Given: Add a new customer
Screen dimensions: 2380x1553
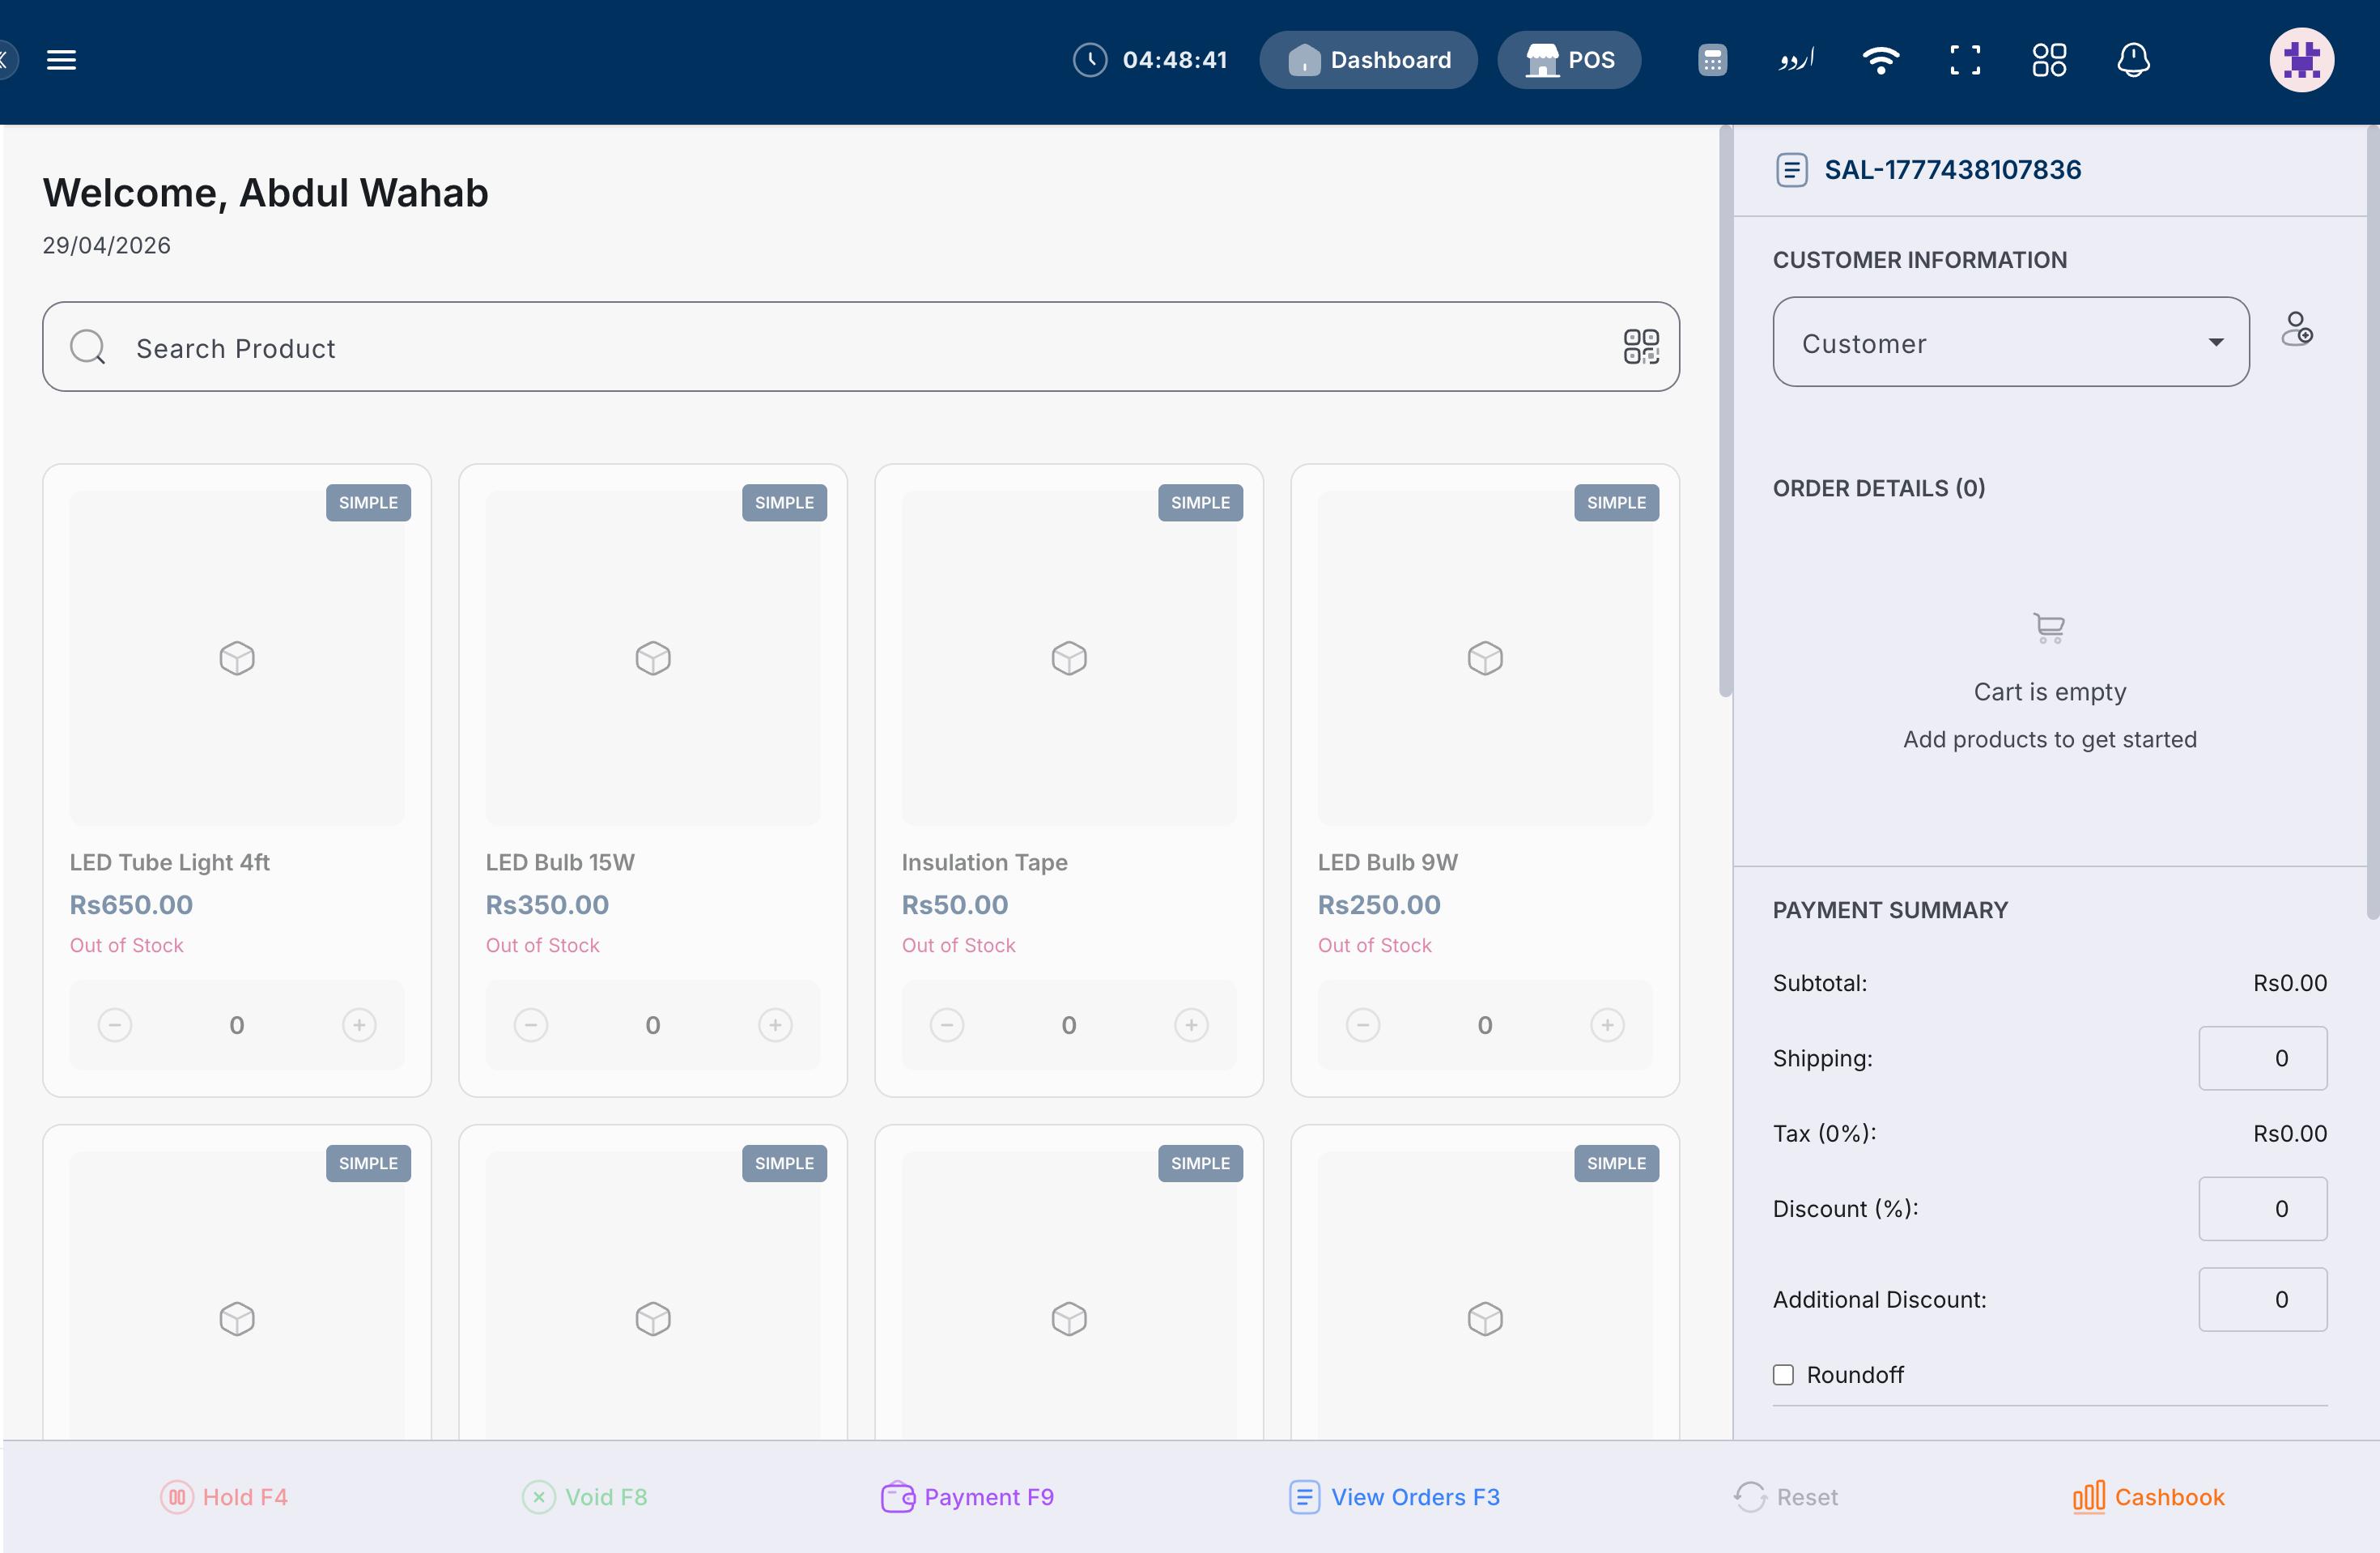Looking at the screenshot, I should (2297, 329).
